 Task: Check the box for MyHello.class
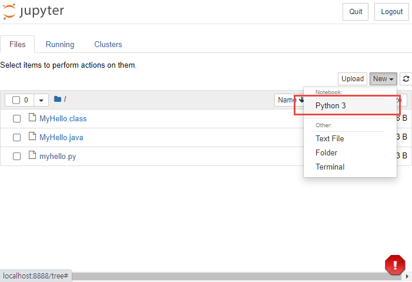point(17,118)
